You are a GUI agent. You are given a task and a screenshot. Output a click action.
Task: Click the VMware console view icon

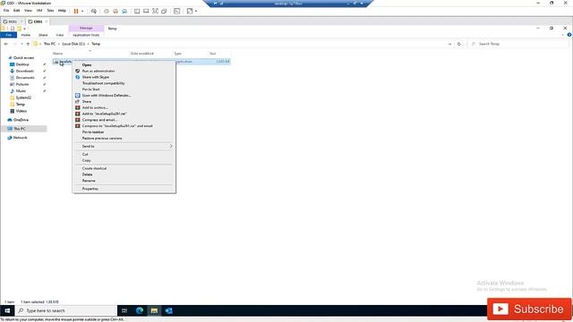pos(177,11)
